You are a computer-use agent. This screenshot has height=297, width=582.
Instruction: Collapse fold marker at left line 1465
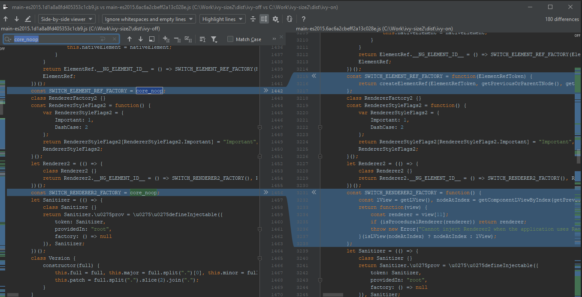[259, 258]
